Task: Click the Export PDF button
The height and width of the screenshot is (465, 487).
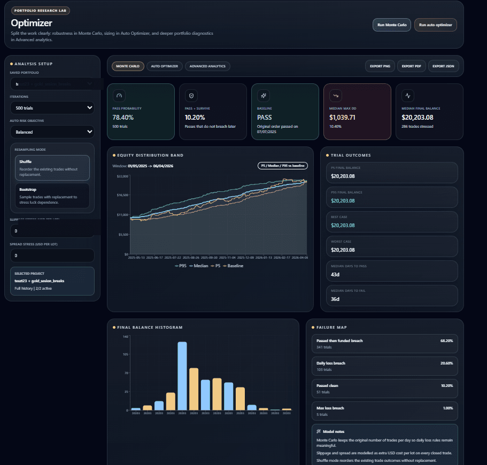Action: point(412,66)
